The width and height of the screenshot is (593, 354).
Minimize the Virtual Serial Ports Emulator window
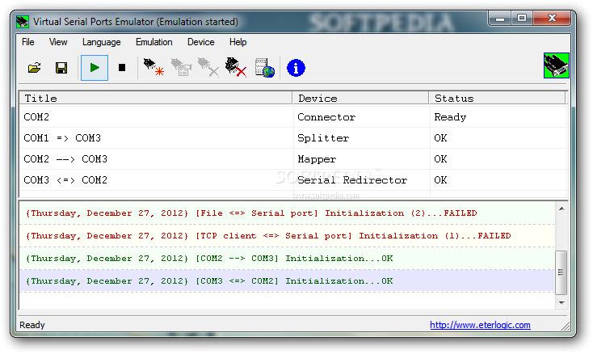pos(500,18)
